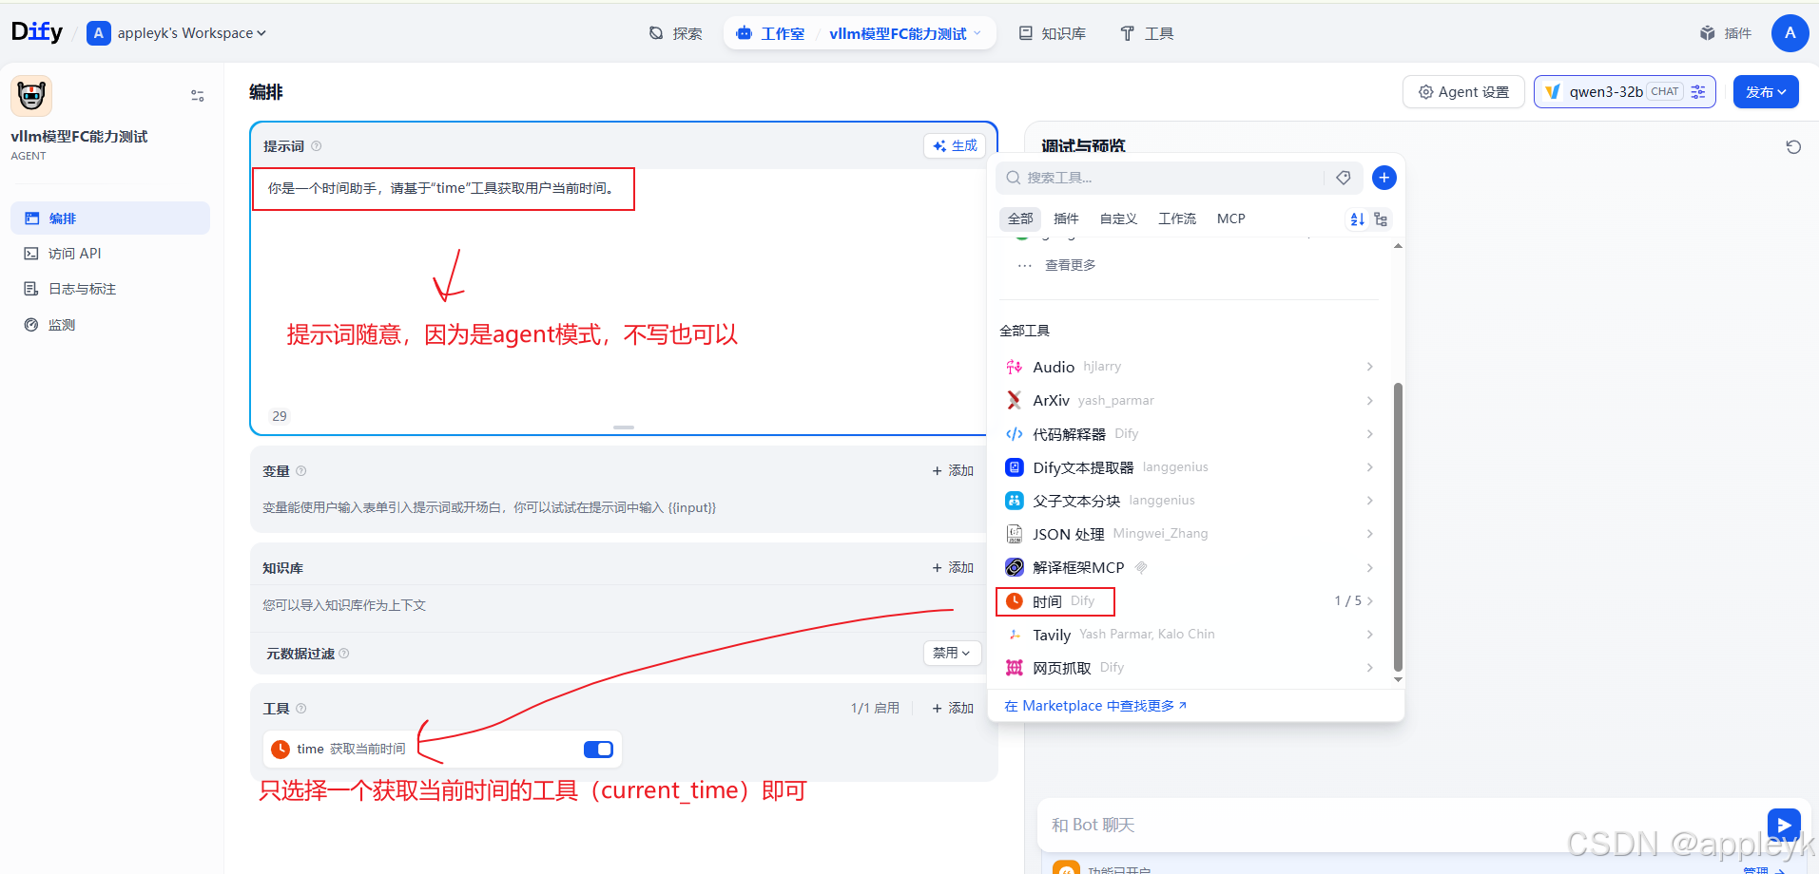Screen dimensions: 1819x874
Task: Select 日志与标注 in the sidebar
Action: pyautogui.click(x=81, y=288)
